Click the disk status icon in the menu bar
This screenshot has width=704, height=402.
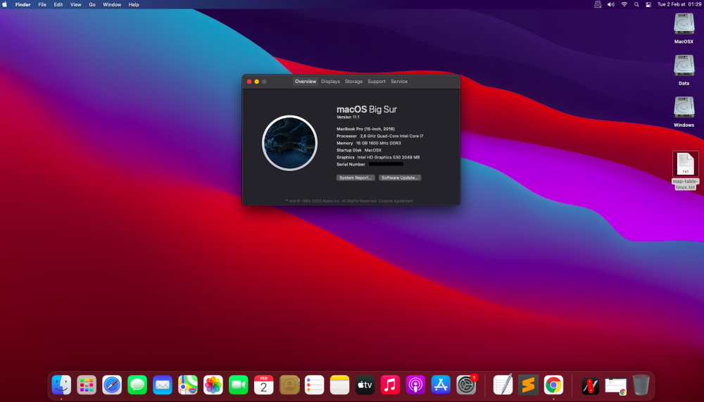tap(598, 4)
